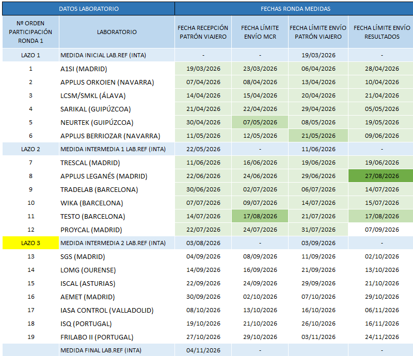Image resolution: width=413 pixels, height=356 pixels.
Task: Click order number 19 cell
Action: (30, 337)
